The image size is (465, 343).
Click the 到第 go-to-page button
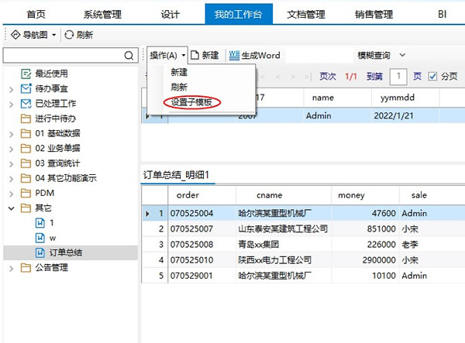[x=374, y=77]
